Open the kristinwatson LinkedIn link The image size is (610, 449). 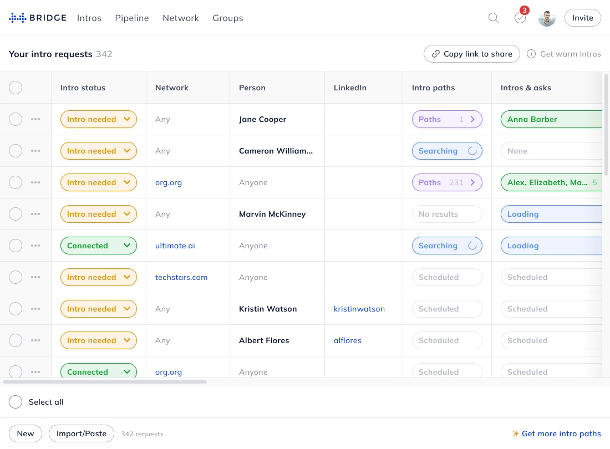[359, 309]
